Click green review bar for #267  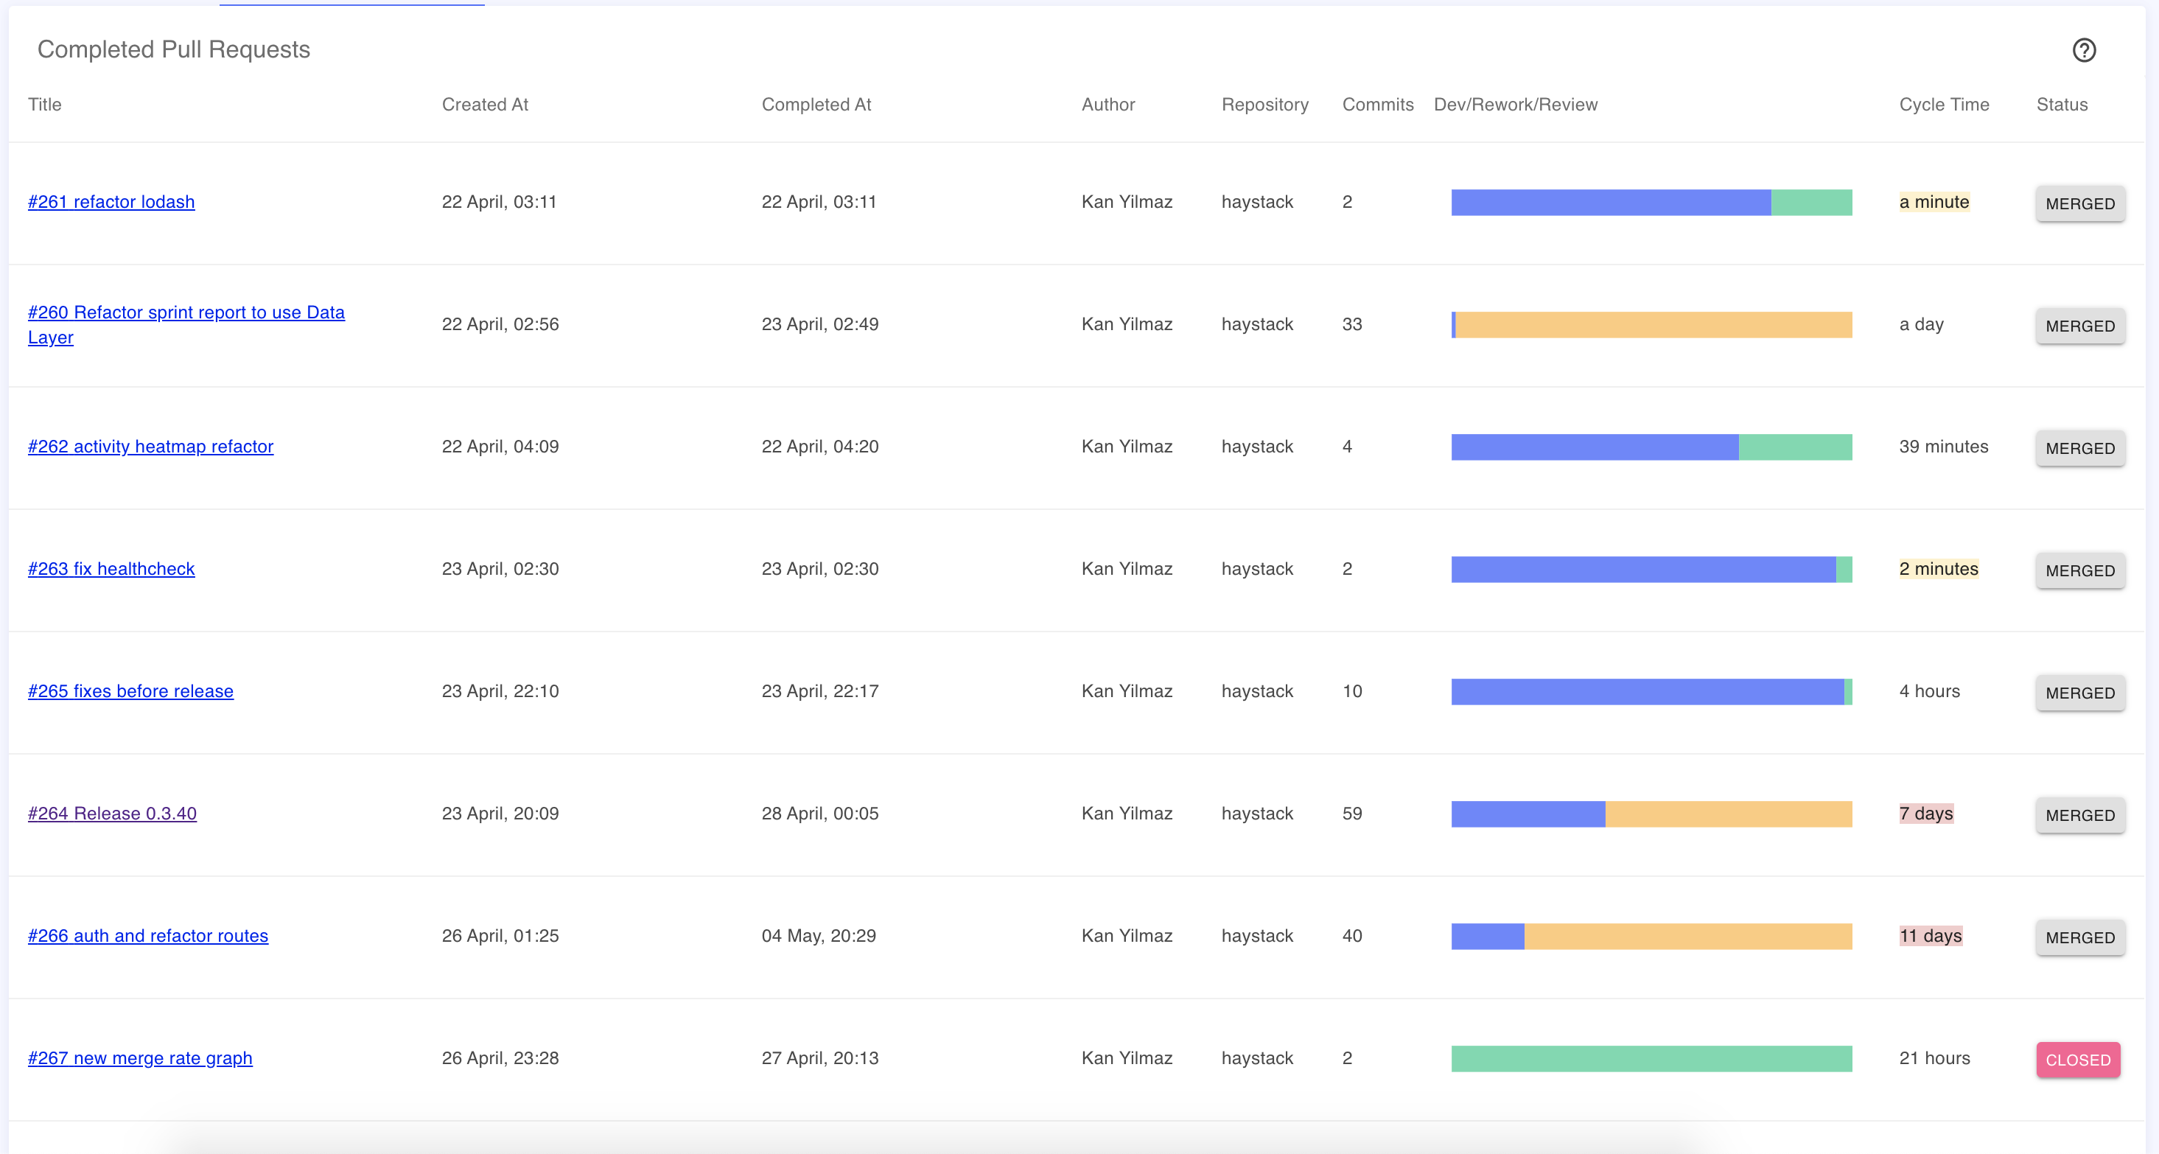(x=1651, y=1058)
